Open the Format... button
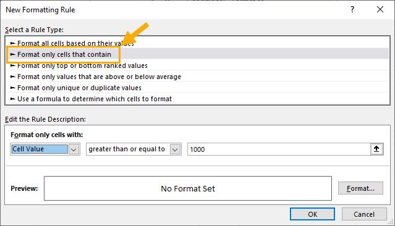395x226 pixels. (360, 188)
